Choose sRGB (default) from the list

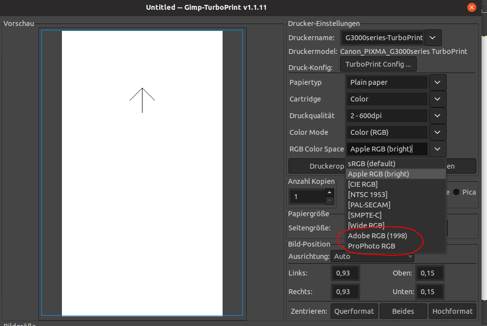pyautogui.click(x=372, y=163)
